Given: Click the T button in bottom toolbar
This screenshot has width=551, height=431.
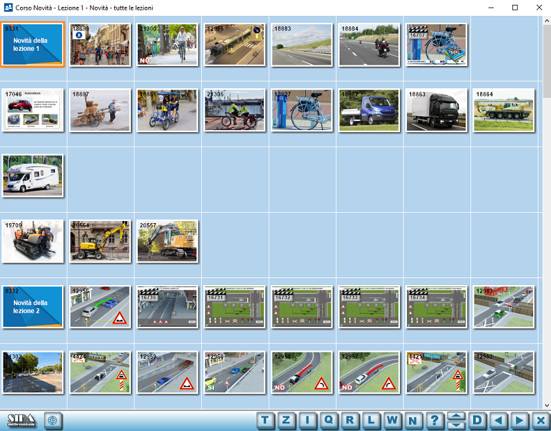Looking at the screenshot, I should click(x=266, y=421).
